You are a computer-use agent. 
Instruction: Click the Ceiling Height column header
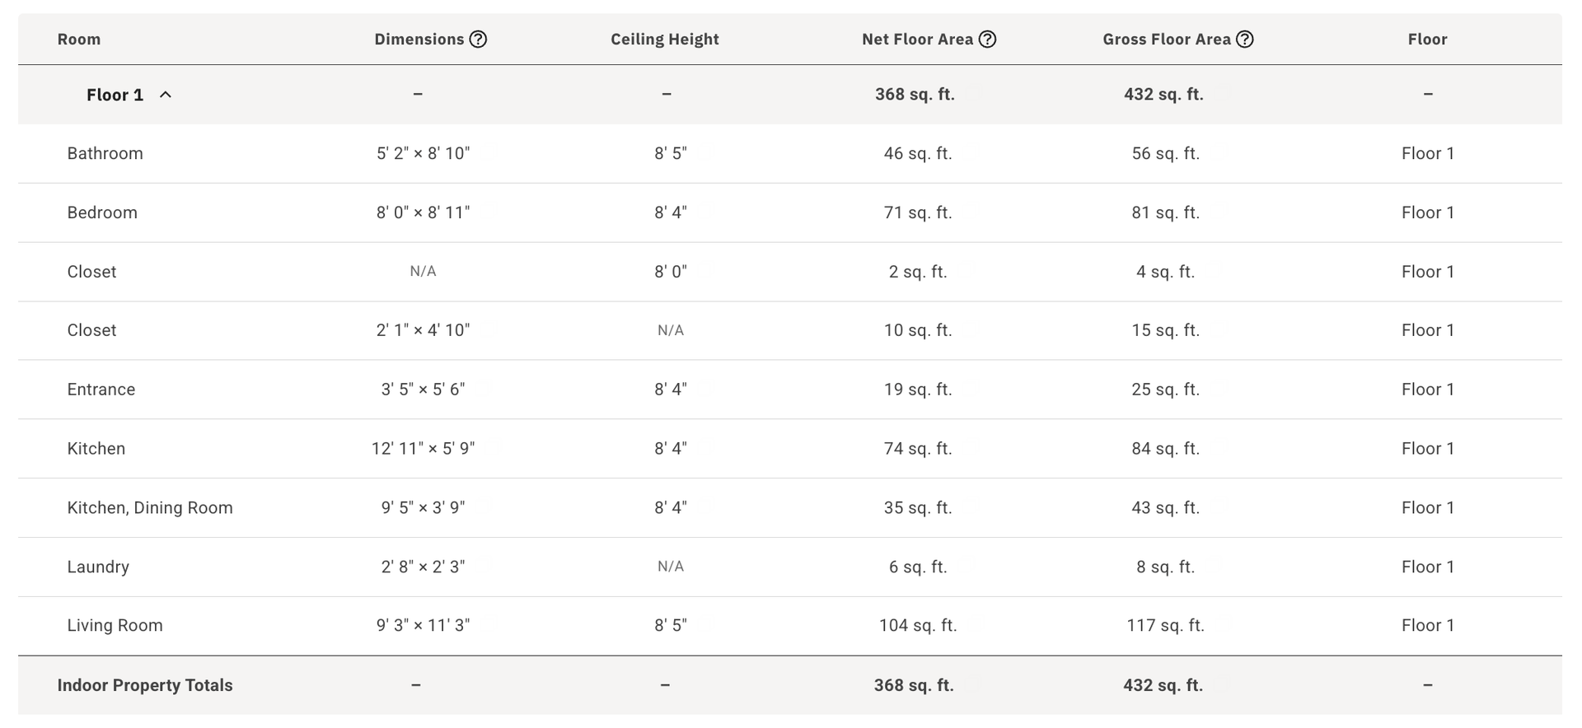tap(665, 40)
